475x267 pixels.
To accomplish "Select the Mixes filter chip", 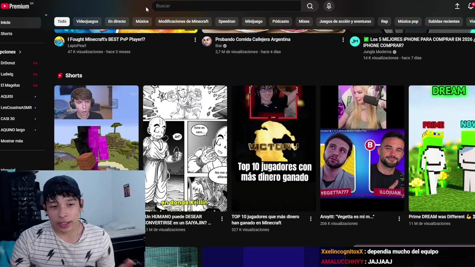I will 304,21.
